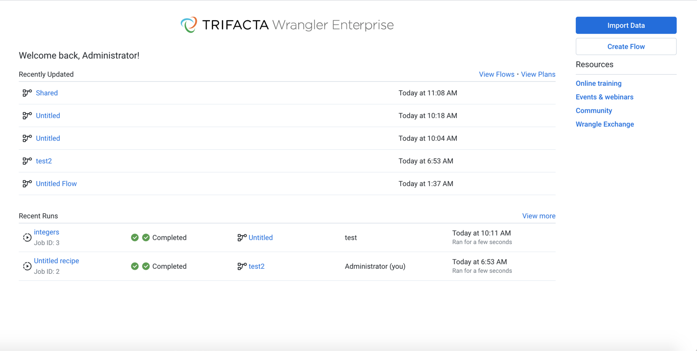Visit the Events & webinars resource
697x351 pixels.
605,97
